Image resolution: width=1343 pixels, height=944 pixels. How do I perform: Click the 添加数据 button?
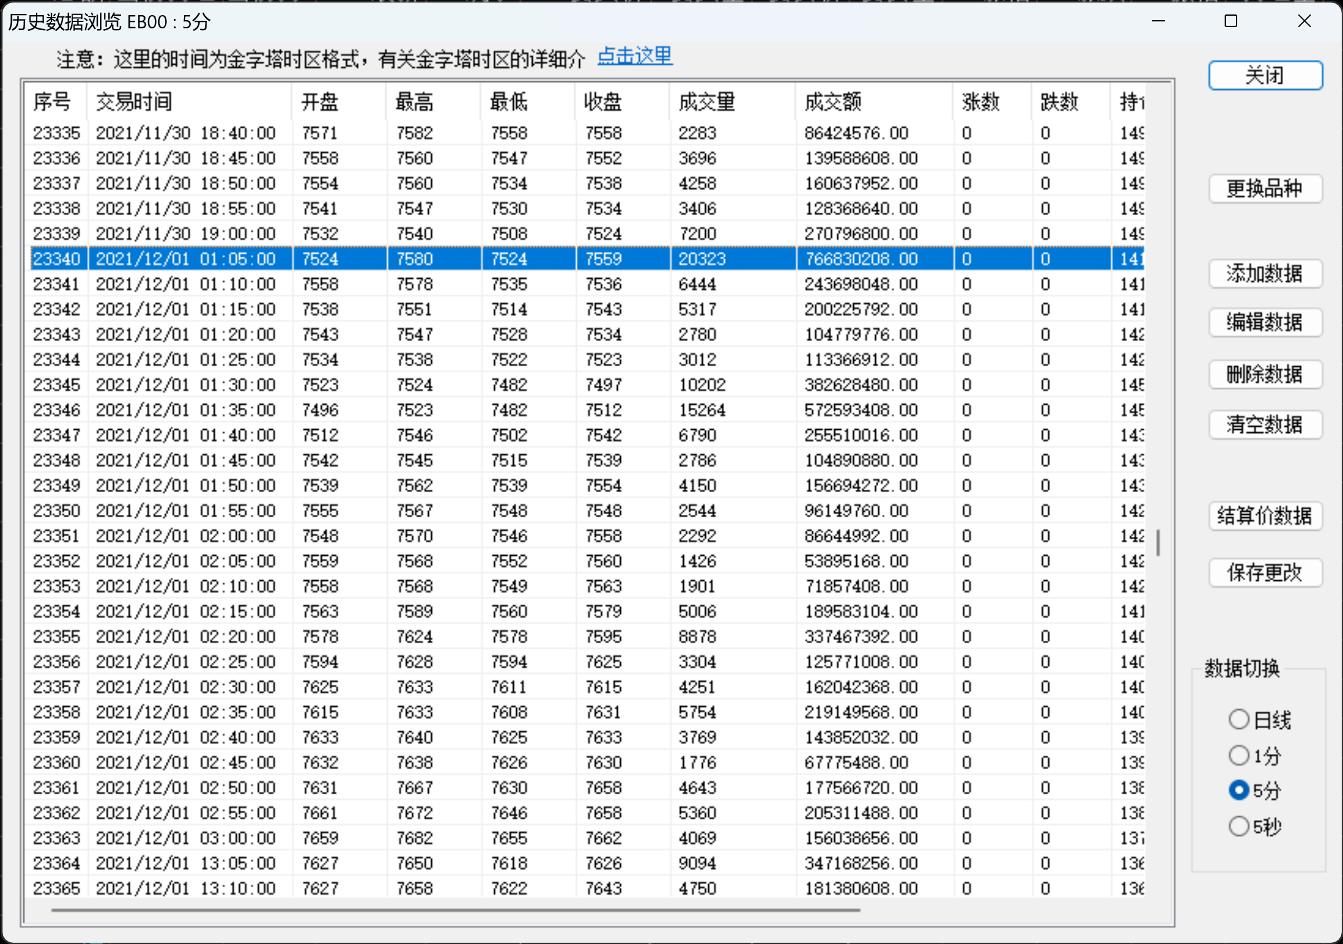1265,273
